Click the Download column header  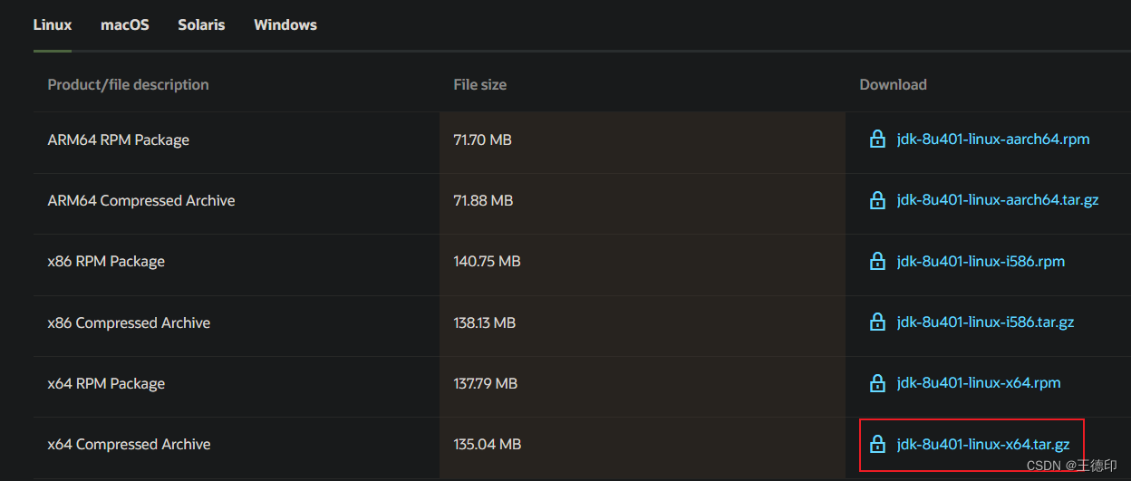(x=893, y=84)
